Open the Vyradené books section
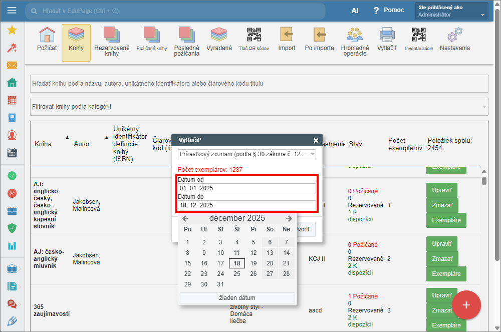The image size is (501, 332). click(x=219, y=39)
